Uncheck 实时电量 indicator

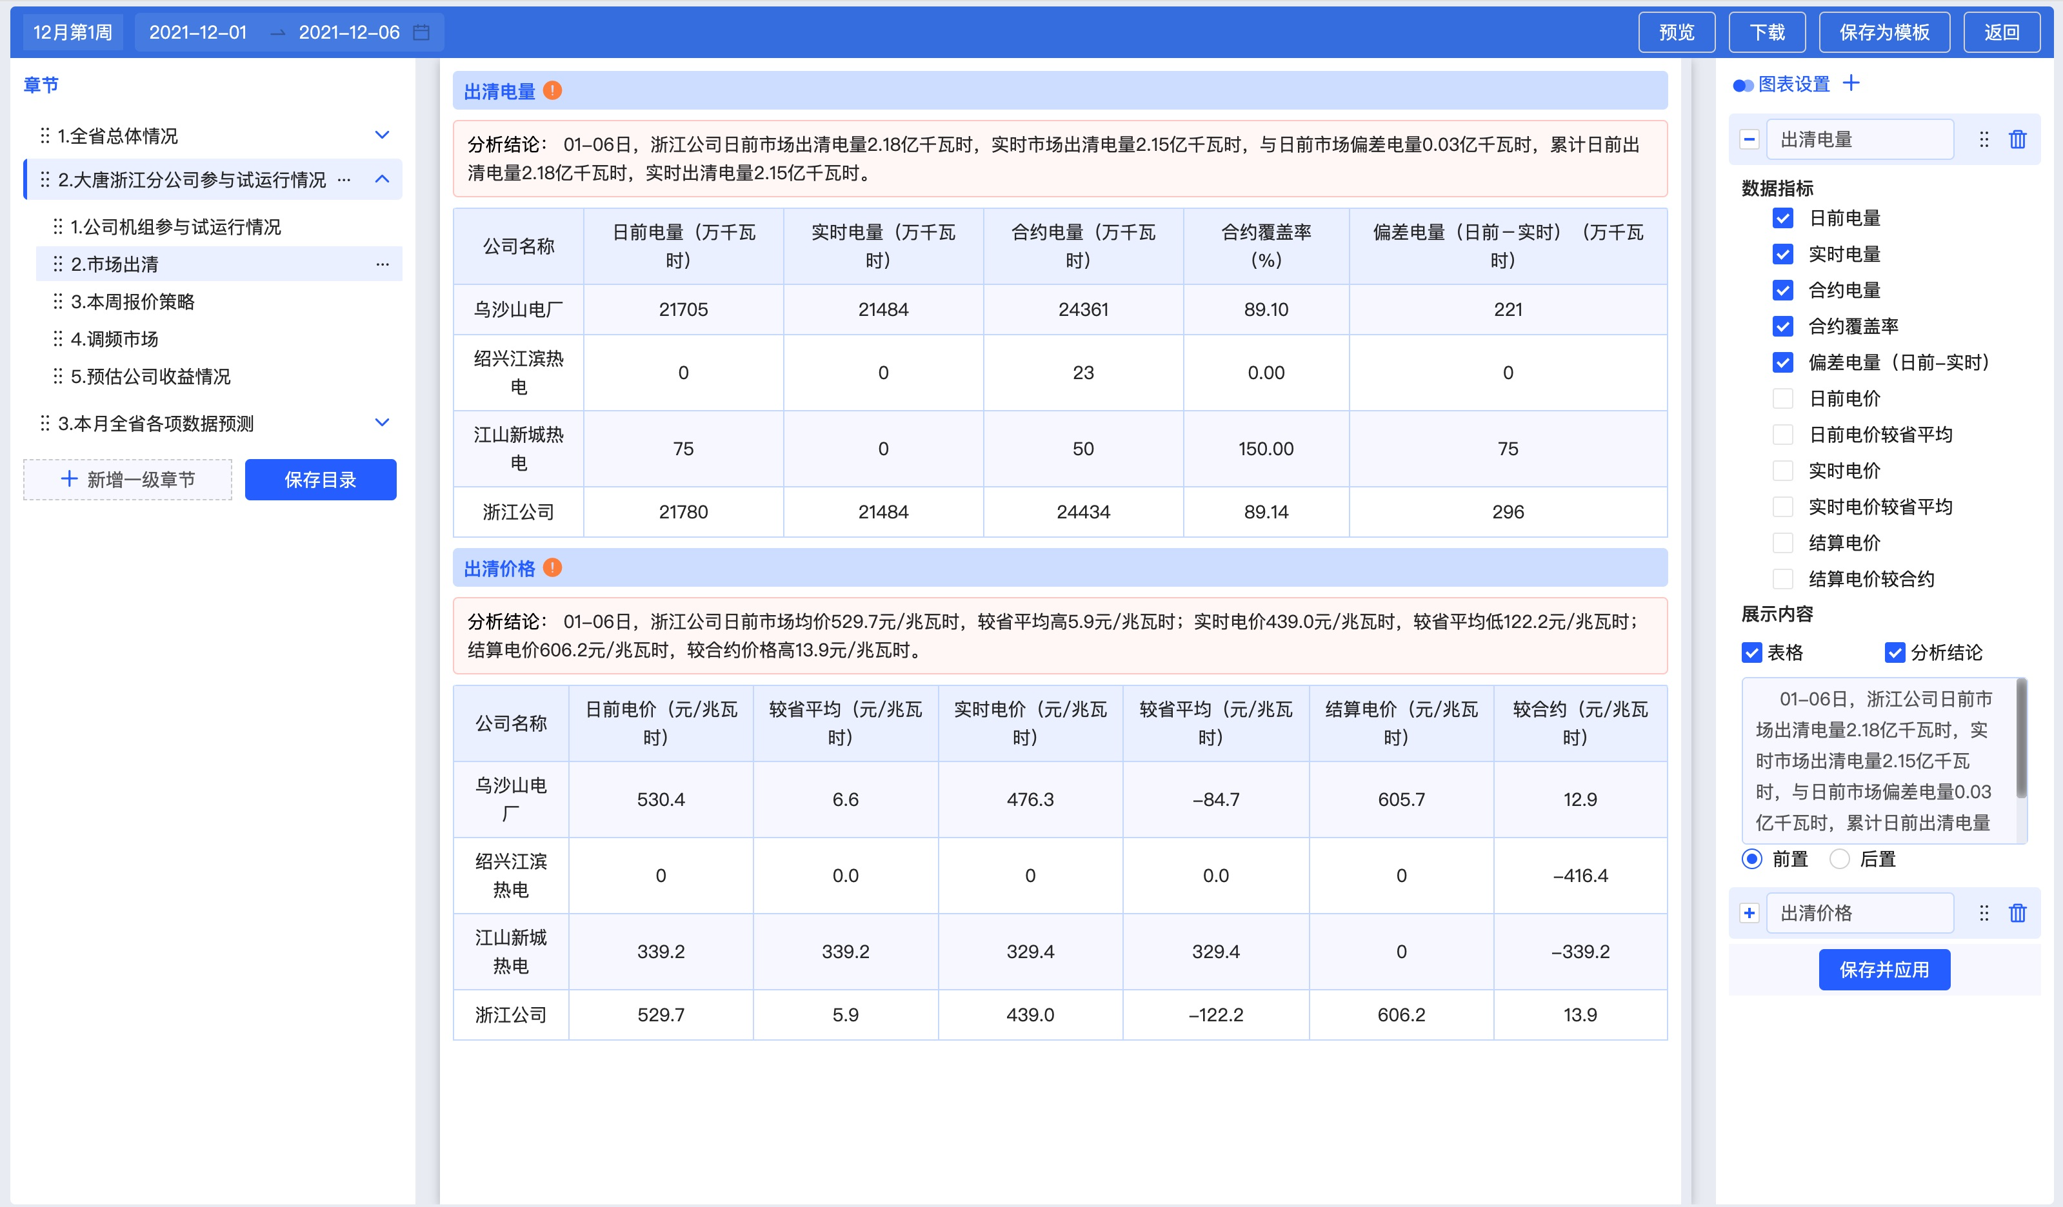pyautogui.click(x=1782, y=255)
